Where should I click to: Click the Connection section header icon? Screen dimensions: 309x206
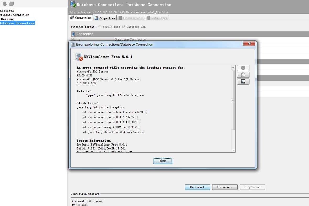[x=73, y=34]
